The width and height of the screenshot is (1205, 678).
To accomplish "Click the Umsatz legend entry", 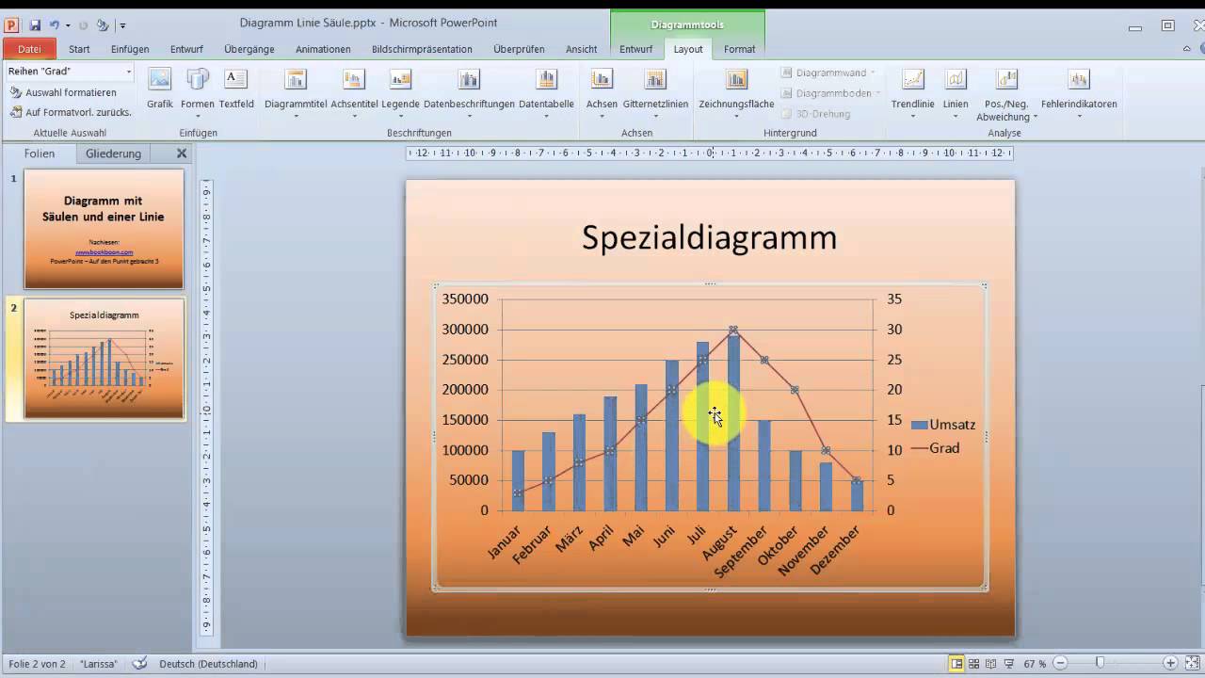I will [943, 425].
